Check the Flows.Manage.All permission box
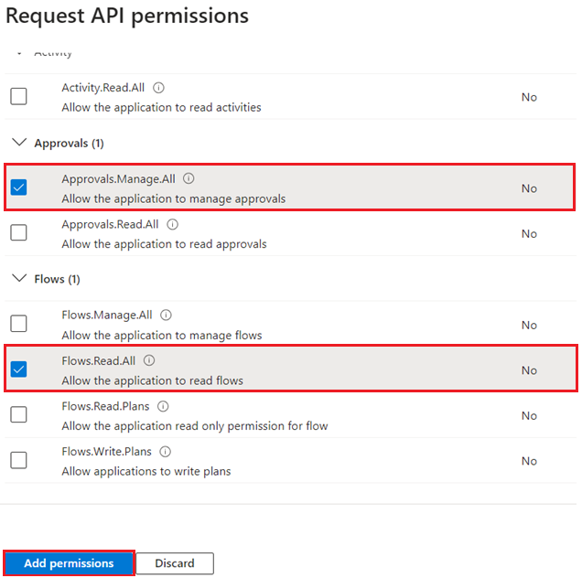The width and height of the screenshot is (582, 578). 18,324
